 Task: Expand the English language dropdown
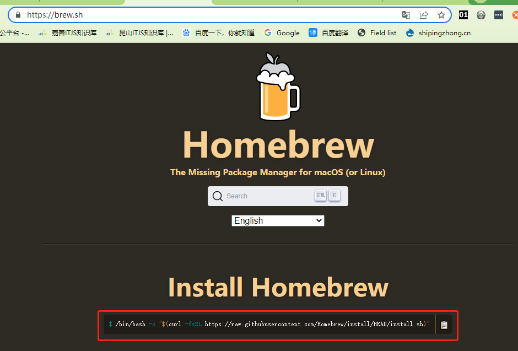278,220
